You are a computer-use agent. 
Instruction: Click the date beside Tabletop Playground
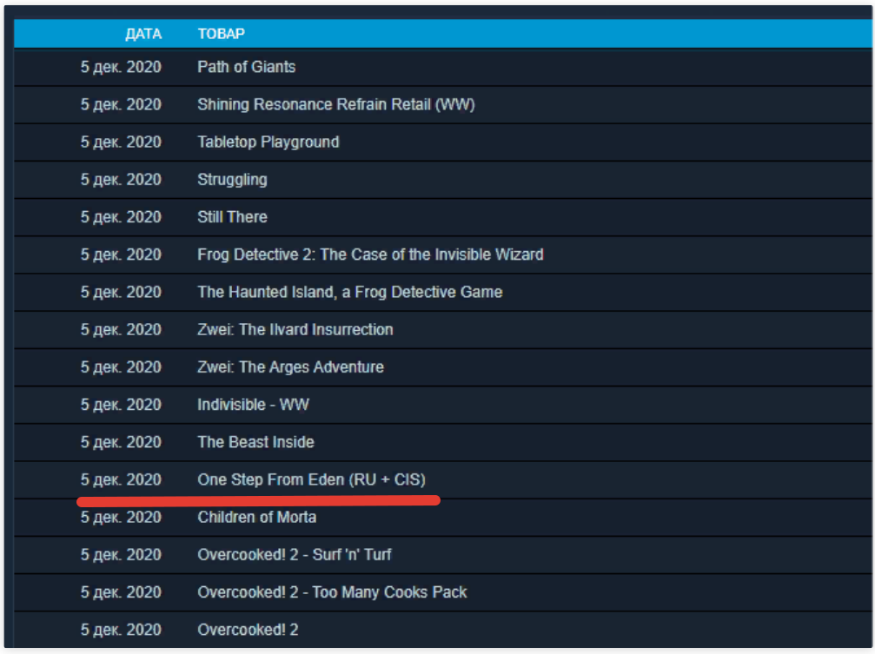click(121, 142)
